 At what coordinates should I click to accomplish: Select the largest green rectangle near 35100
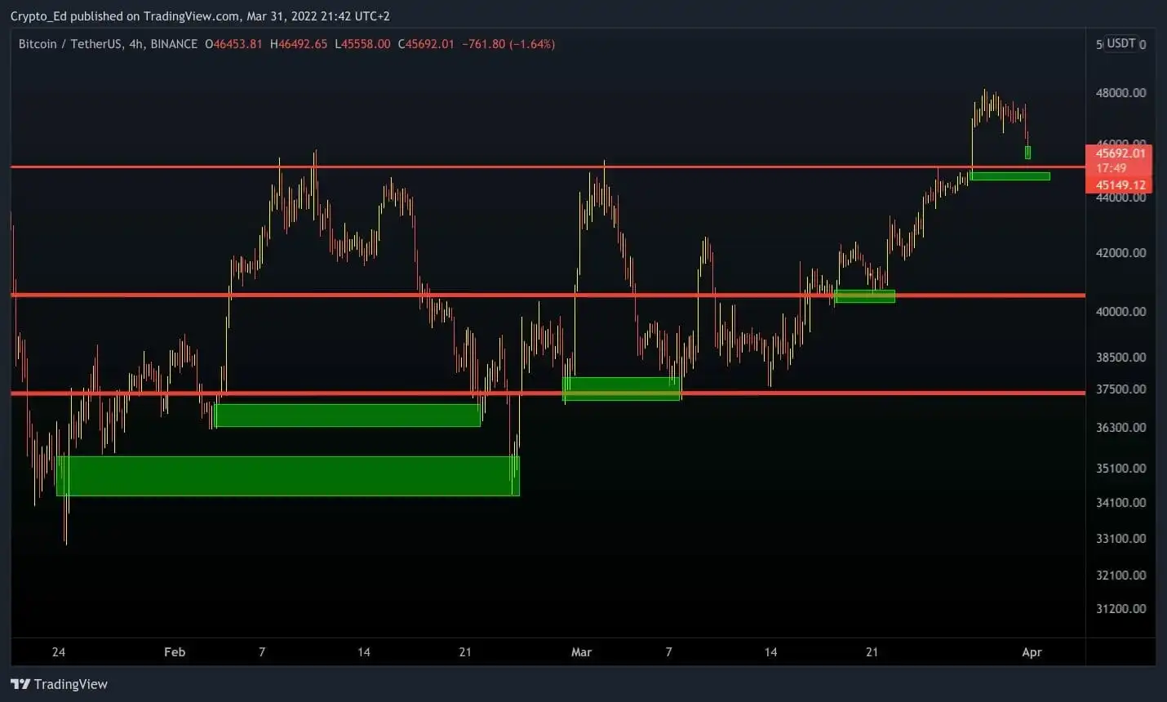[287, 476]
